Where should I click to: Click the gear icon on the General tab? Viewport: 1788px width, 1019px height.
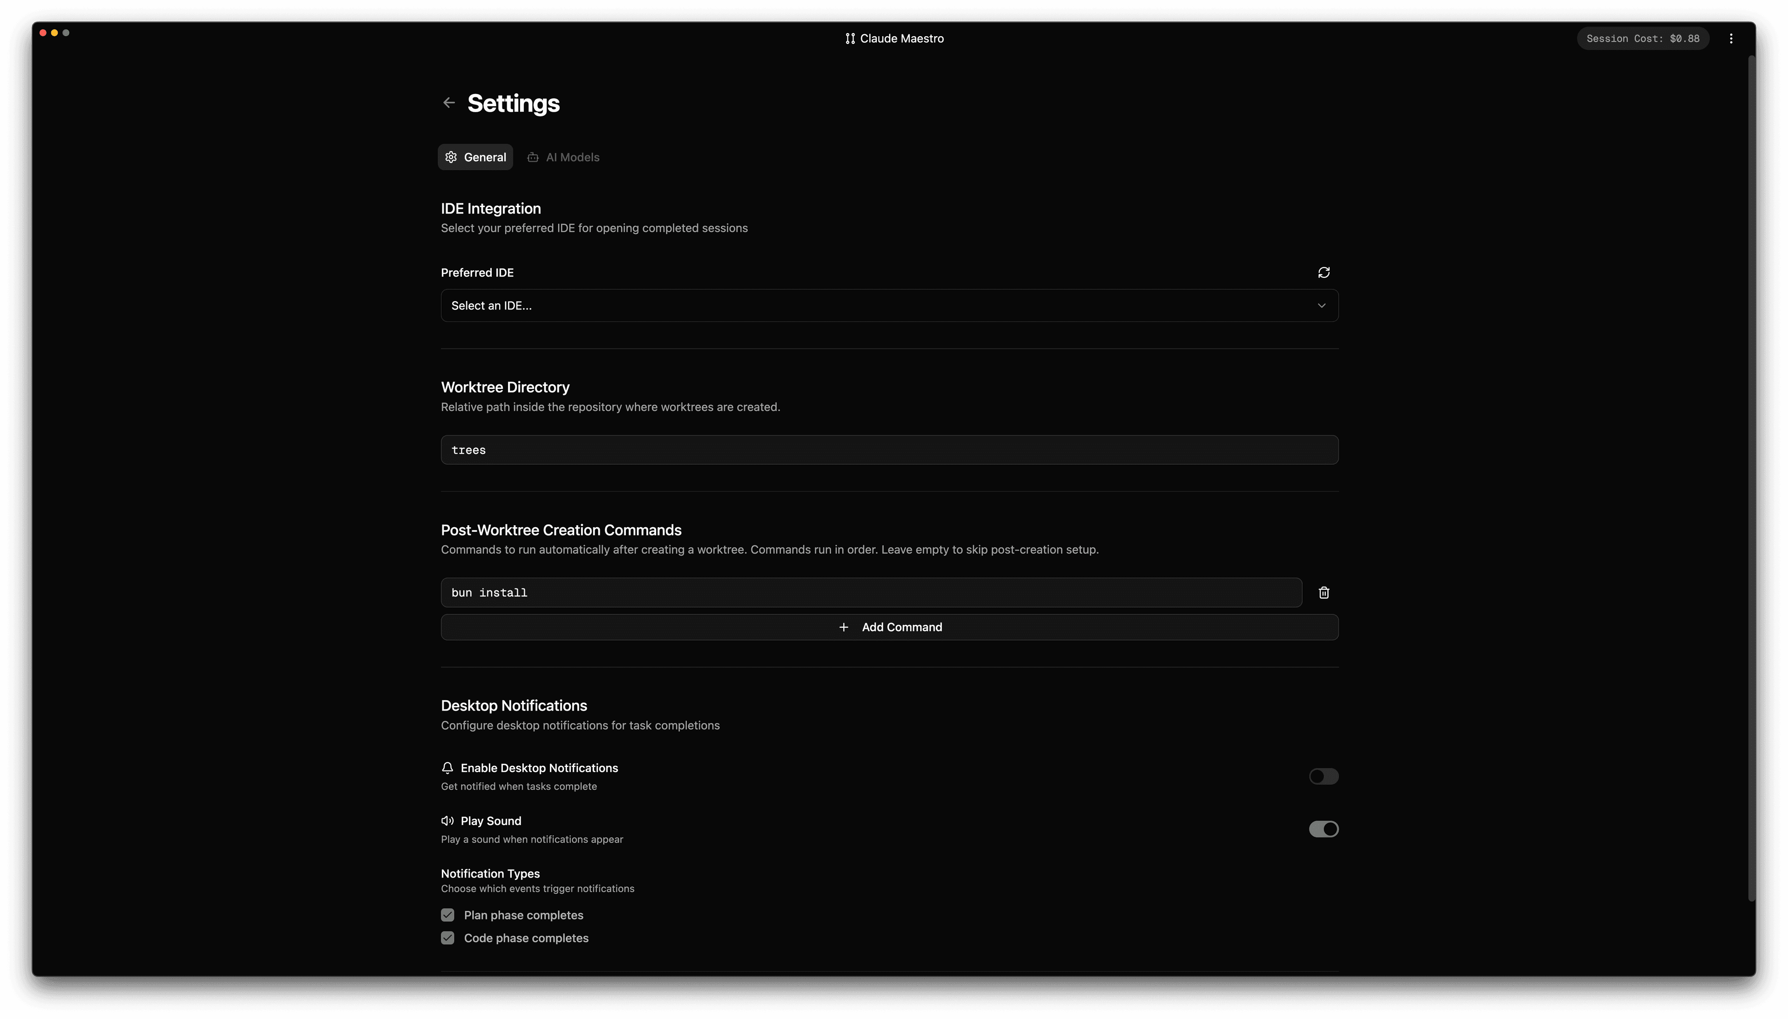click(451, 157)
